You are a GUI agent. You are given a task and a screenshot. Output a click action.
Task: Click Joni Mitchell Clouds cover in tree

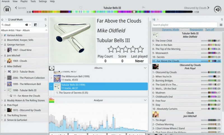click(9, 61)
